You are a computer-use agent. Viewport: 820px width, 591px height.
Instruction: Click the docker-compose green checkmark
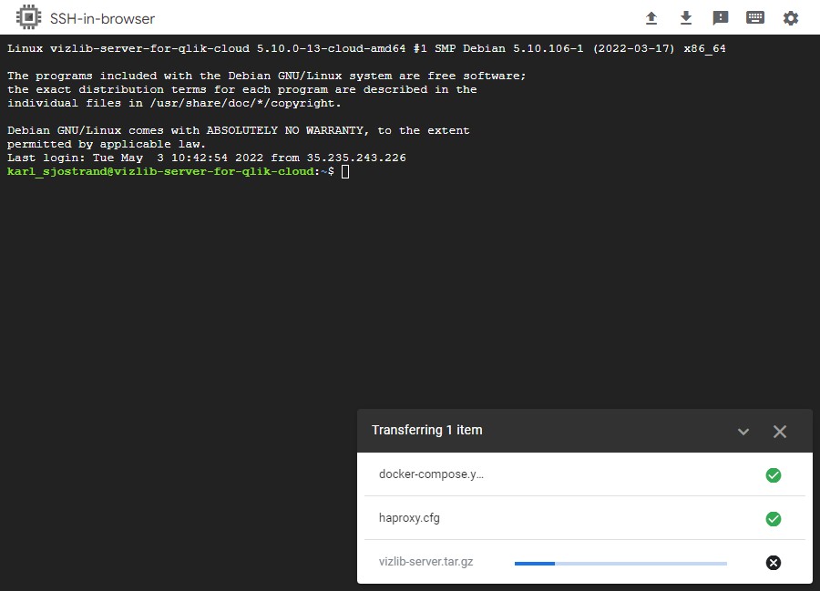click(774, 475)
